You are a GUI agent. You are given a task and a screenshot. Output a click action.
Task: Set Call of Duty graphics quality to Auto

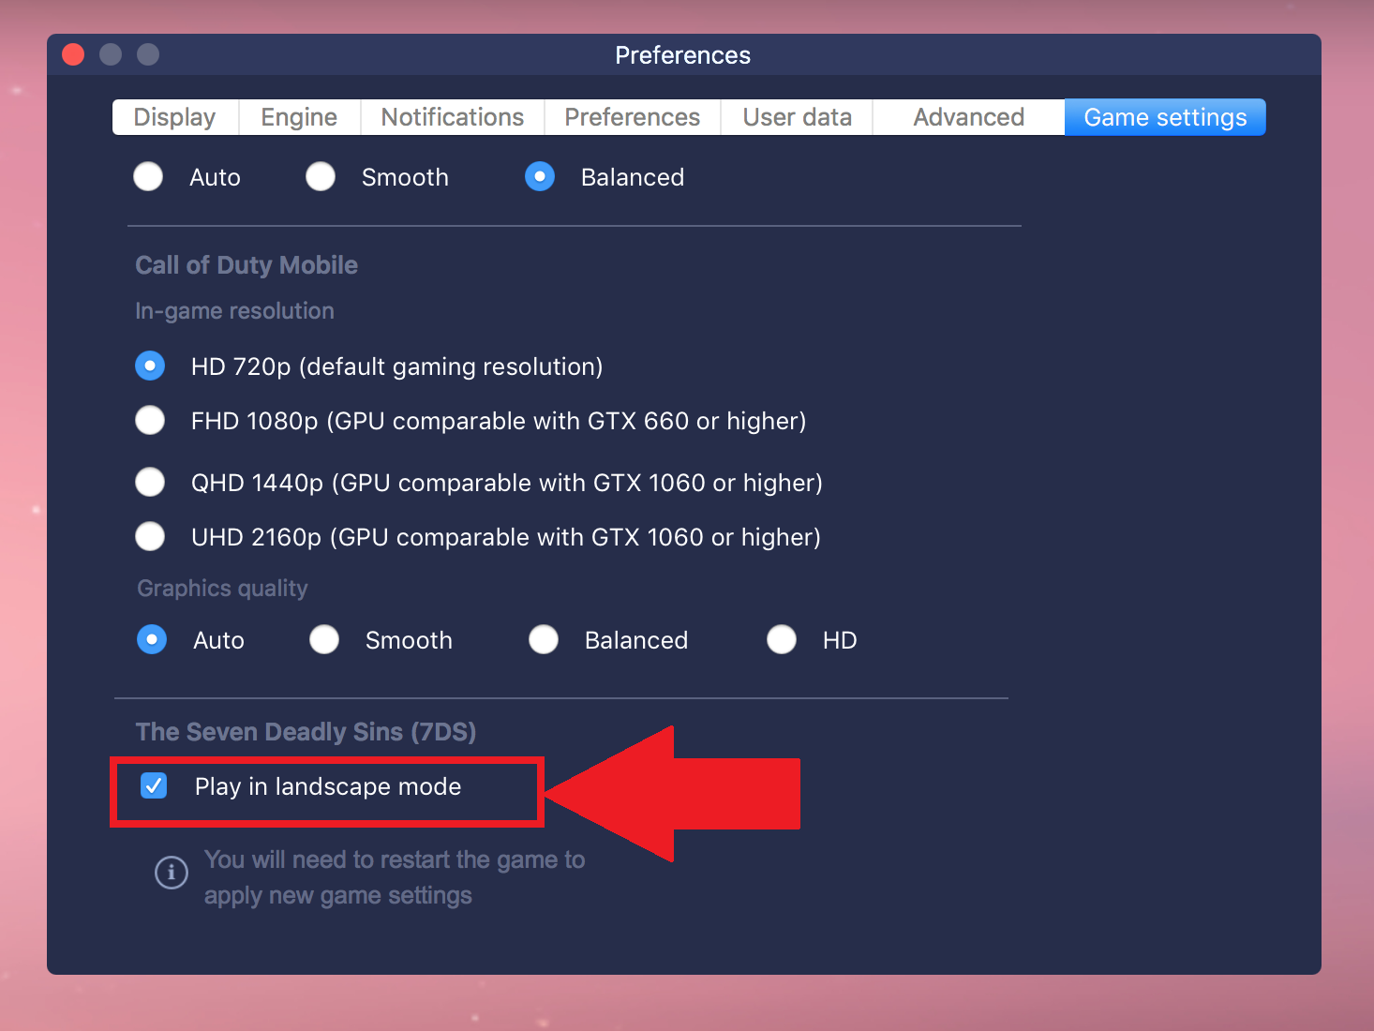(x=152, y=639)
